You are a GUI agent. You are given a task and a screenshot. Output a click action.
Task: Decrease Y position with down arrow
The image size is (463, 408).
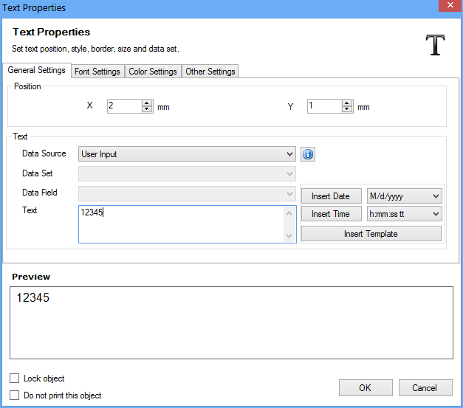[348, 109]
